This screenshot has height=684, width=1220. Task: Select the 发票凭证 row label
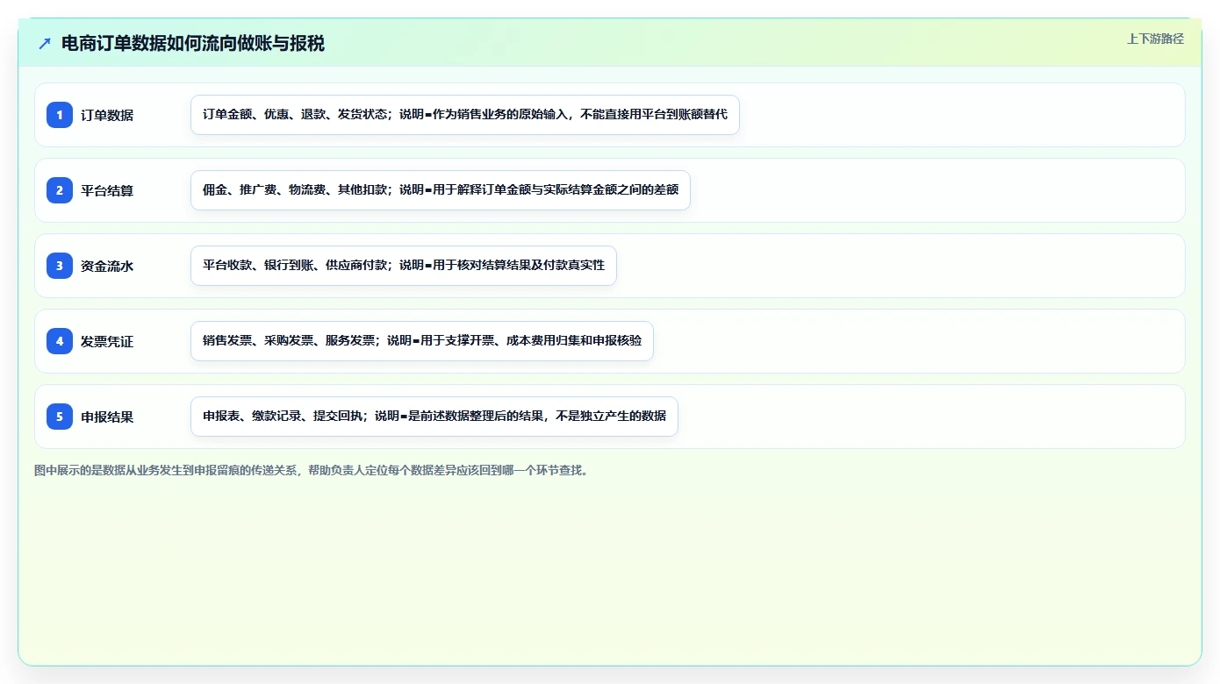tap(107, 341)
